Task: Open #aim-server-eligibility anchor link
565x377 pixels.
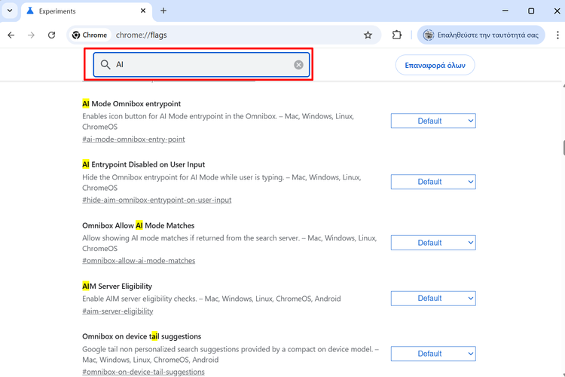Action: 118,311
